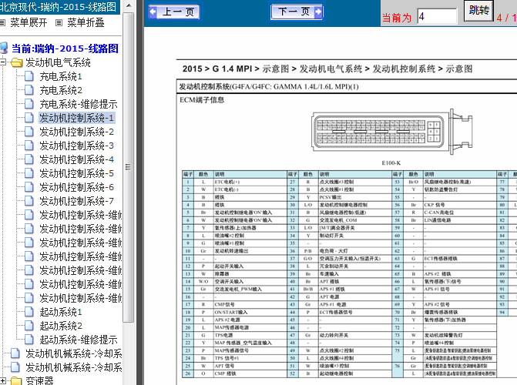Open 发动机控制系统-2 entry
The width and height of the screenshot is (517, 385).
(x=76, y=132)
